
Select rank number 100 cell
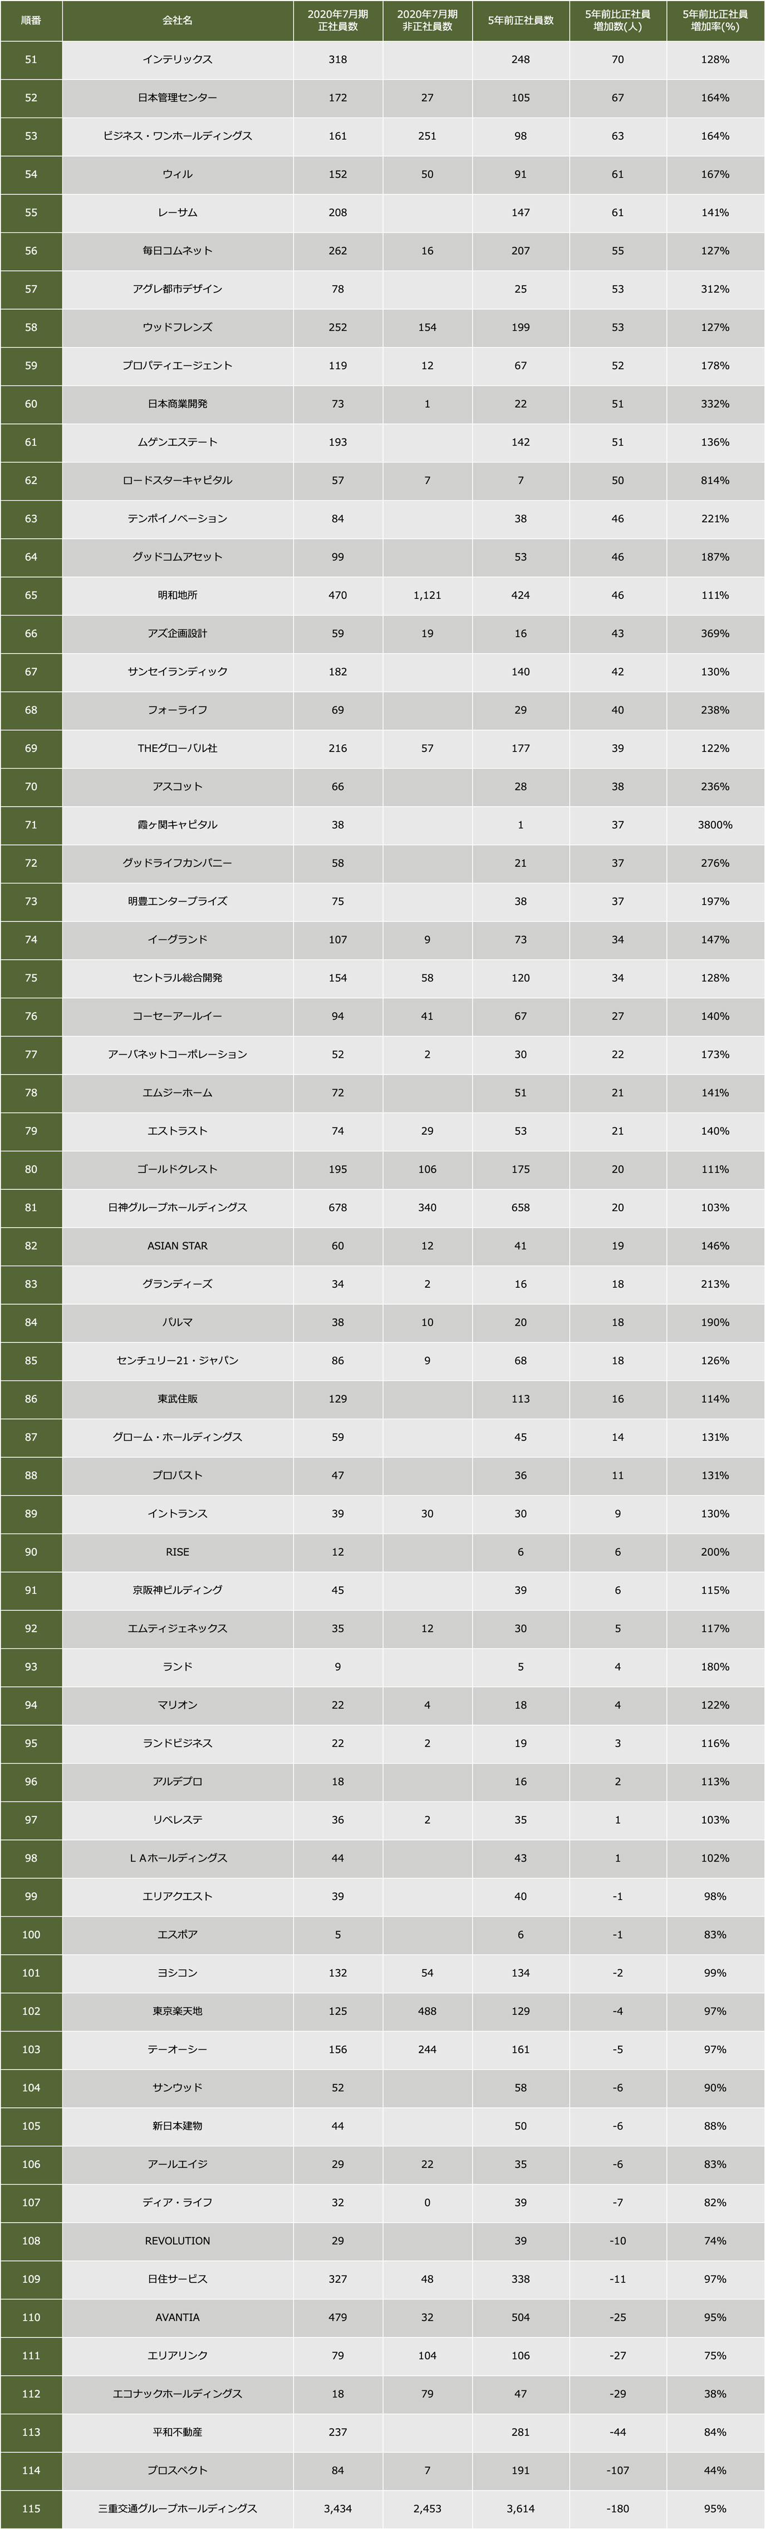click(x=31, y=1934)
